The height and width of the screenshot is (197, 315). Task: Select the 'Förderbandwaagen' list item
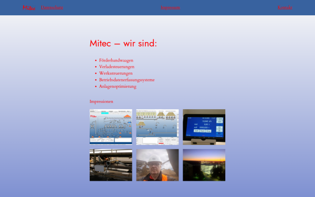tap(116, 60)
